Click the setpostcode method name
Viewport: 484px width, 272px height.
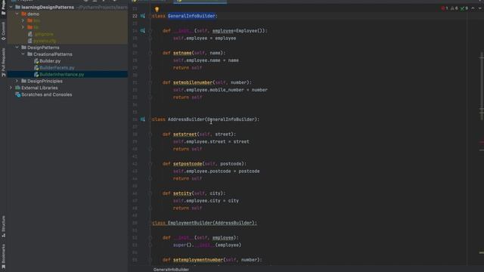[188, 164]
